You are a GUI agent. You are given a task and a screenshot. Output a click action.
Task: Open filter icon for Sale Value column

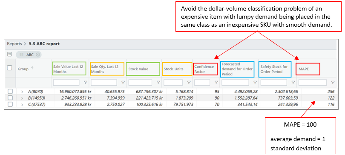[86, 83]
